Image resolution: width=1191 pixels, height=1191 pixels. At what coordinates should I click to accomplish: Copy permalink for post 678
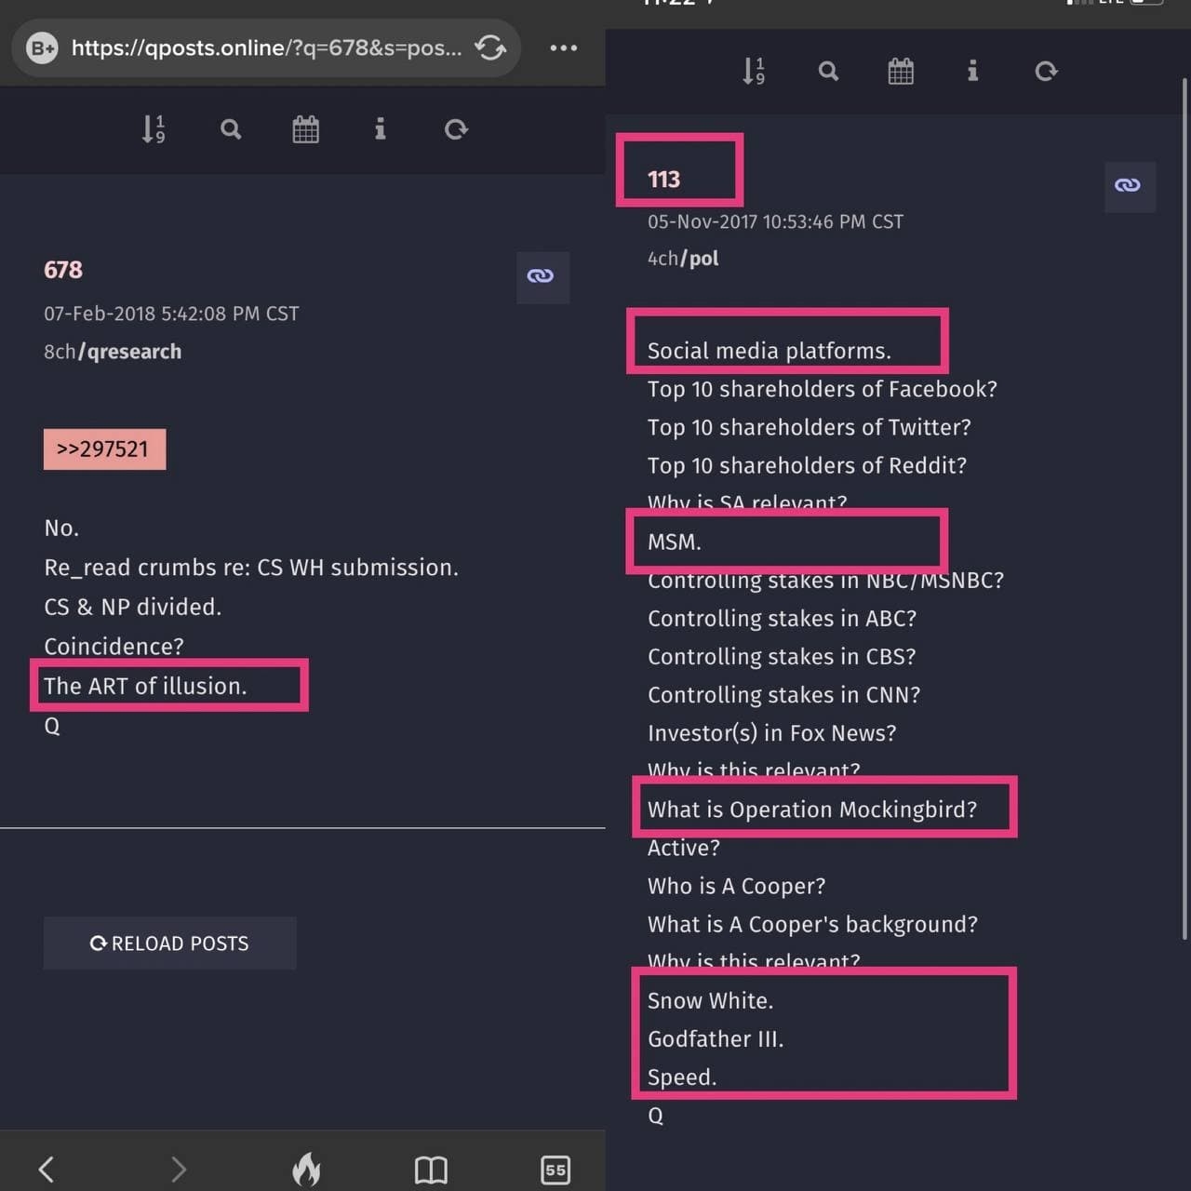[x=542, y=276]
